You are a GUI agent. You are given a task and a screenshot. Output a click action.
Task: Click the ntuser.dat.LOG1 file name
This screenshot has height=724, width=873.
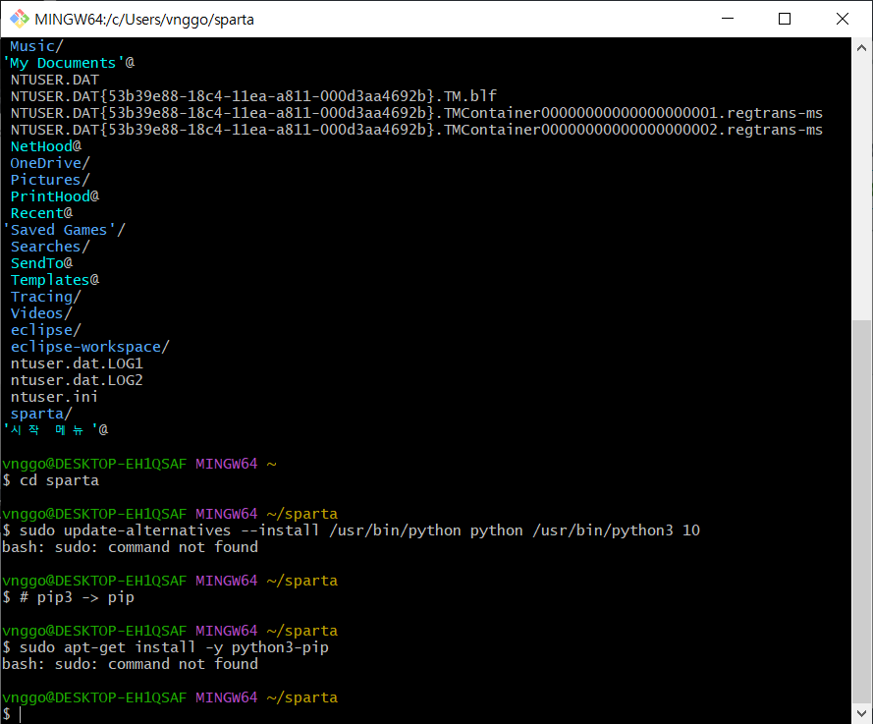(77, 363)
